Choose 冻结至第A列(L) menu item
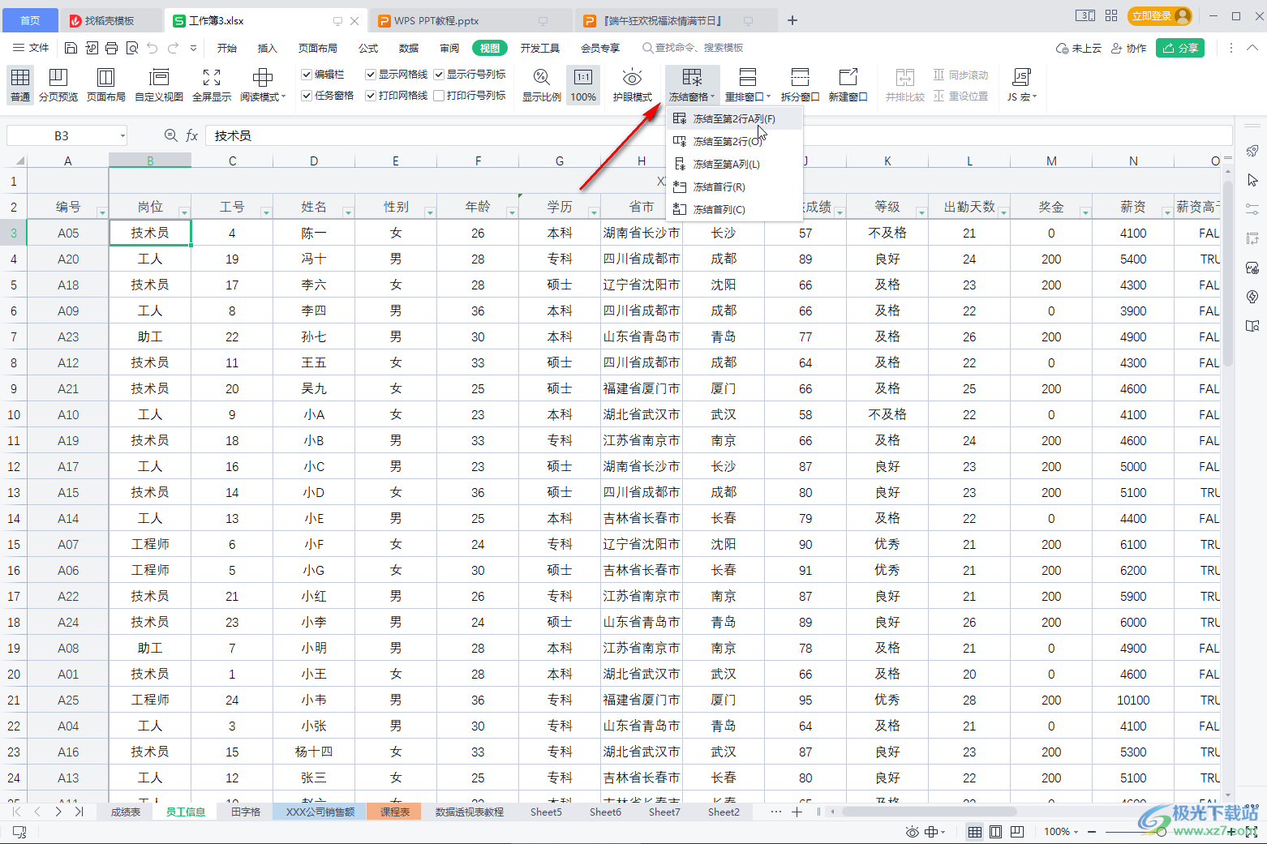Image resolution: width=1267 pixels, height=844 pixels. pos(734,164)
